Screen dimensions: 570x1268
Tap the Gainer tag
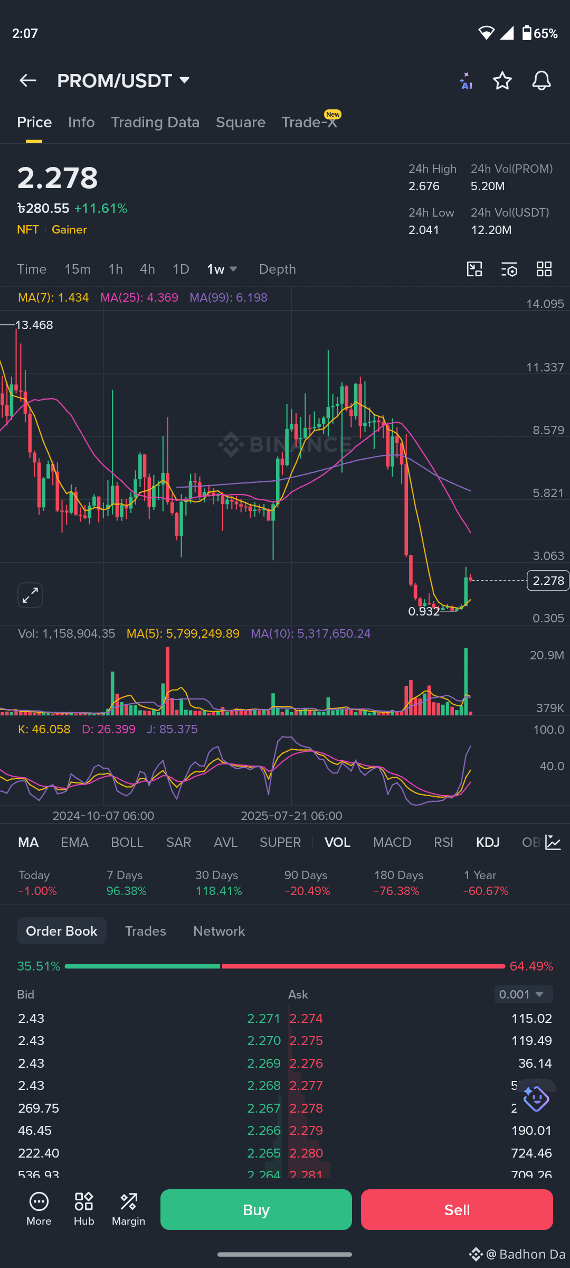point(69,230)
